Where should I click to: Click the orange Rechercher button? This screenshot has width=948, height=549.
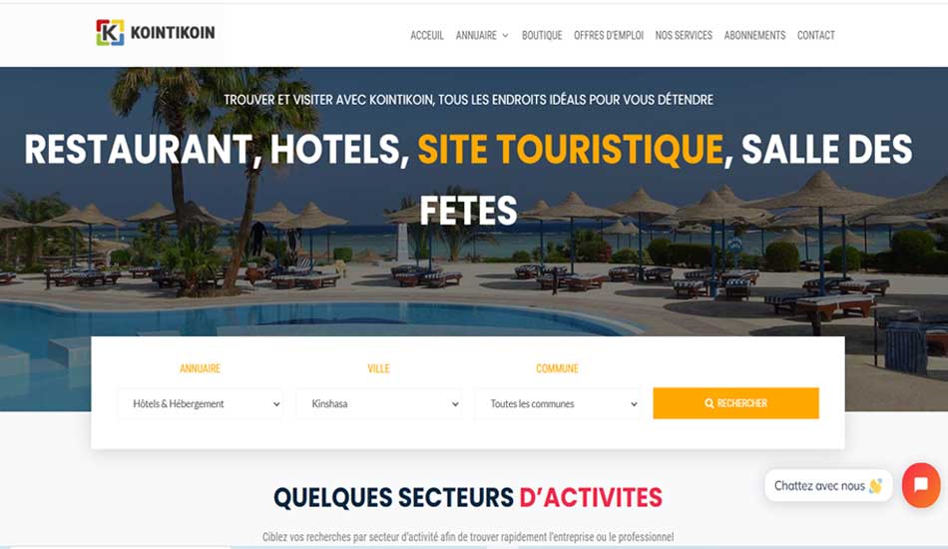click(x=735, y=403)
